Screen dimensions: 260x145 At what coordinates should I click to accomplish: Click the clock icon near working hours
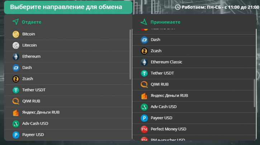tap(178, 7)
